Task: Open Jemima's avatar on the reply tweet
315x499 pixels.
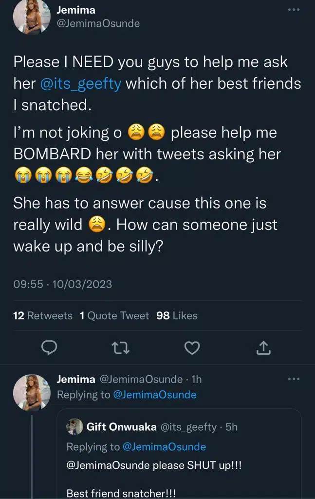Action: coord(32,393)
